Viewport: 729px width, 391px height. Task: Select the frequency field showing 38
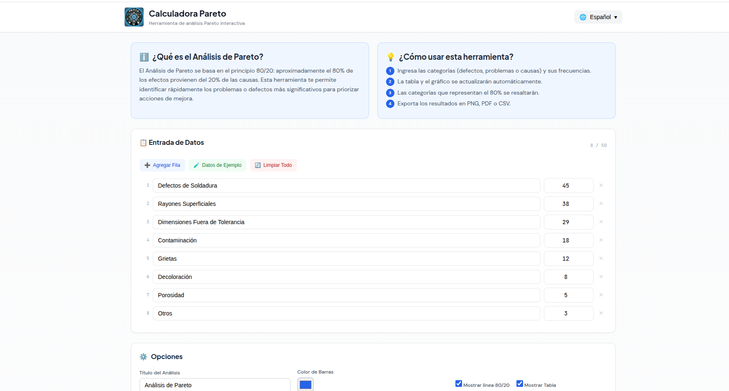pos(568,204)
